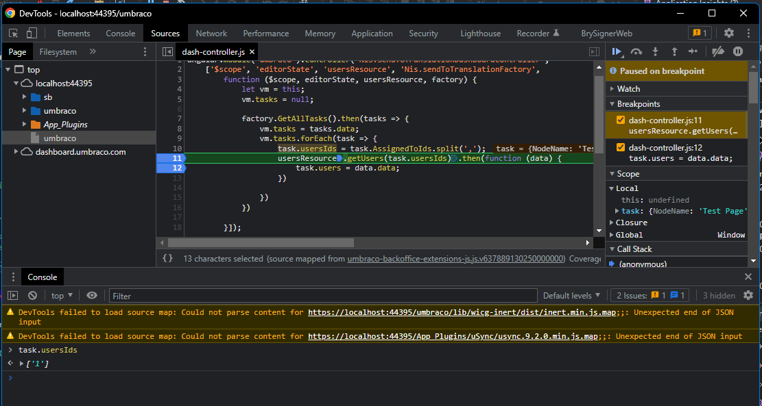762x406 pixels.
Task: Open console settings gear icon
Action: pos(748,295)
